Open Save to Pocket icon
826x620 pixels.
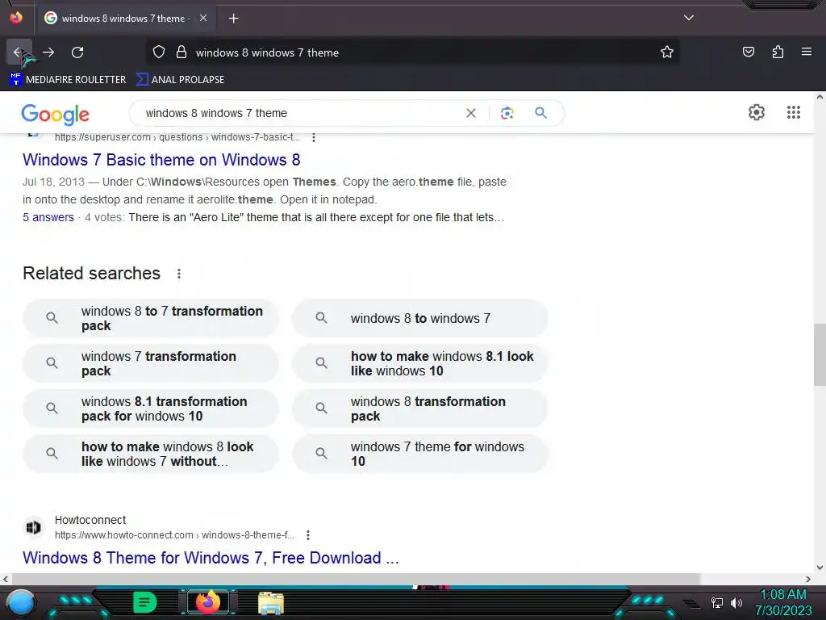point(748,52)
